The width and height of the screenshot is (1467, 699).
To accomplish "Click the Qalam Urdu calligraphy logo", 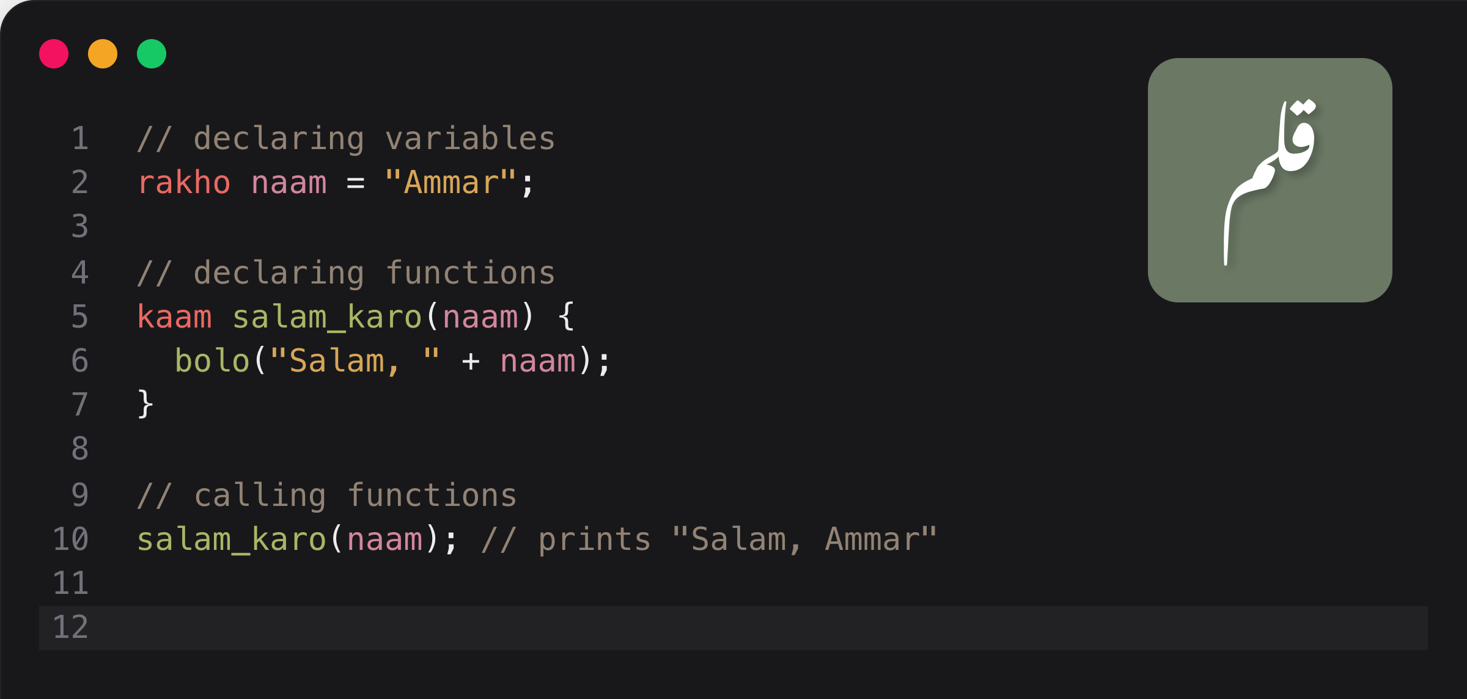I will tap(1270, 180).
